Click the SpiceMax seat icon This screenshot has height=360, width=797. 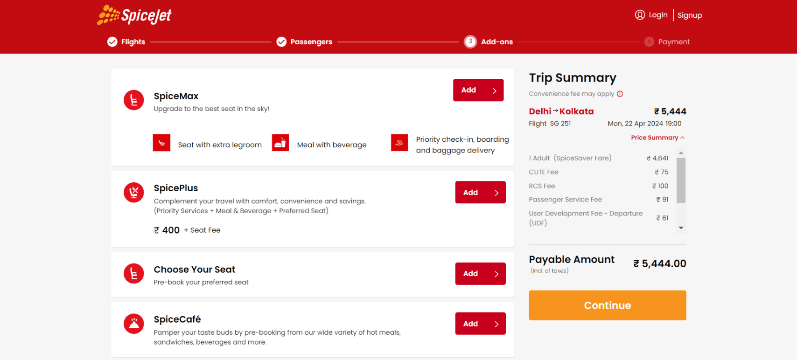tap(134, 100)
